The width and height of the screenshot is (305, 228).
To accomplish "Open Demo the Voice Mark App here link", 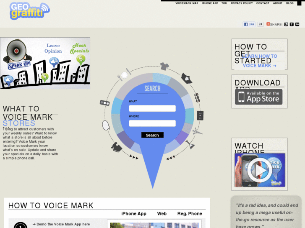I will [x=61, y=224].
